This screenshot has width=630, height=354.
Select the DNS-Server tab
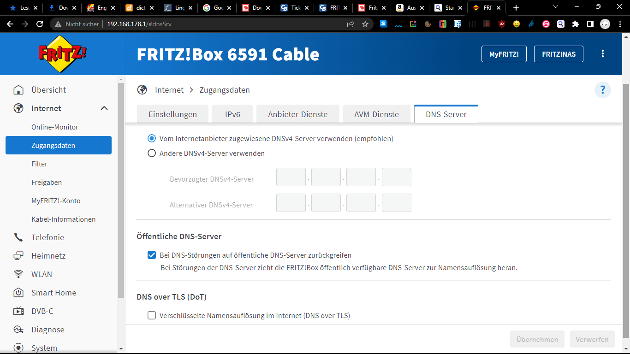coord(446,114)
